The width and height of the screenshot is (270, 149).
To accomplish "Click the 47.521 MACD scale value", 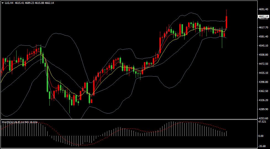I will [x=262, y=121].
